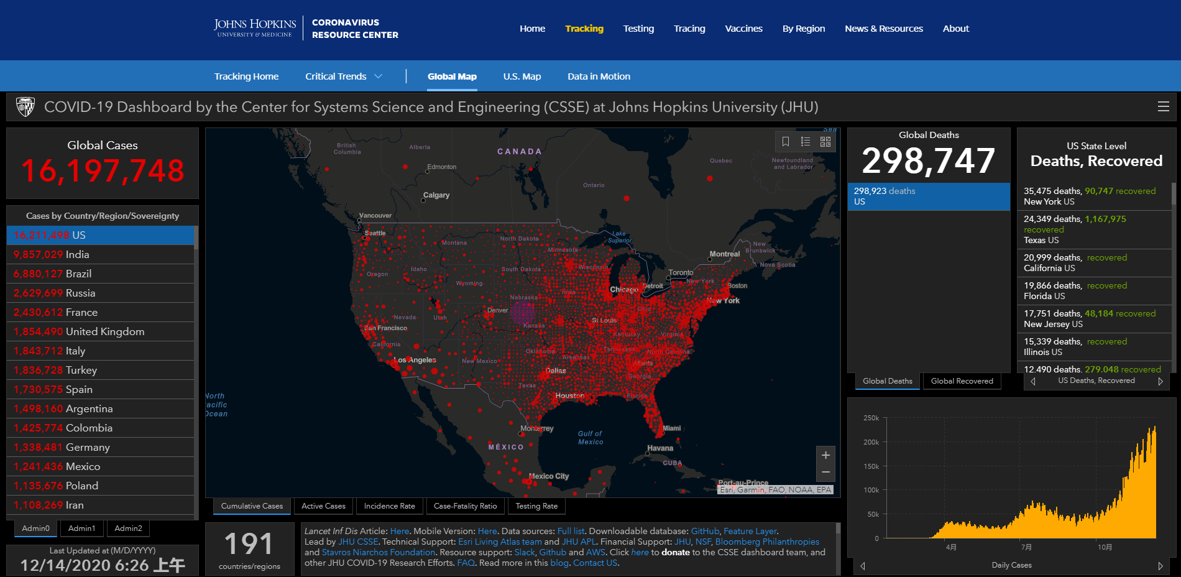This screenshot has width=1181, height=577.
Task: Show previous chart with left arrow near Daily Cases
Action: [863, 566]
